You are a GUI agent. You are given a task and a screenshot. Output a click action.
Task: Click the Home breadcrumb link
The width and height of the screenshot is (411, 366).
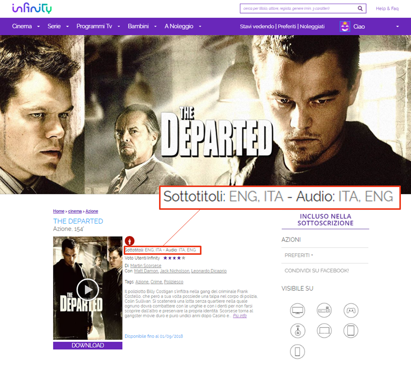(x=59, y=211)
